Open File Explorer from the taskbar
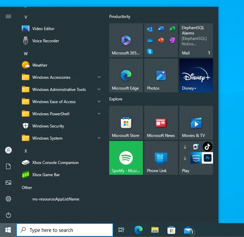The image size is (244, 237). [x=155, y=230]
